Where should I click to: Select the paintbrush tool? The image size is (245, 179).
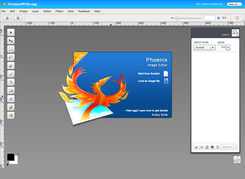click(x=11, y=74)
